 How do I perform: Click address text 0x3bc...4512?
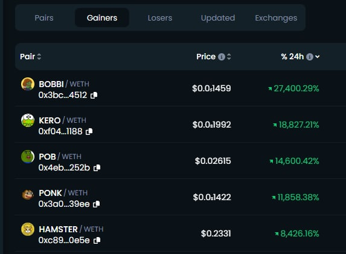tap(63, 95)
